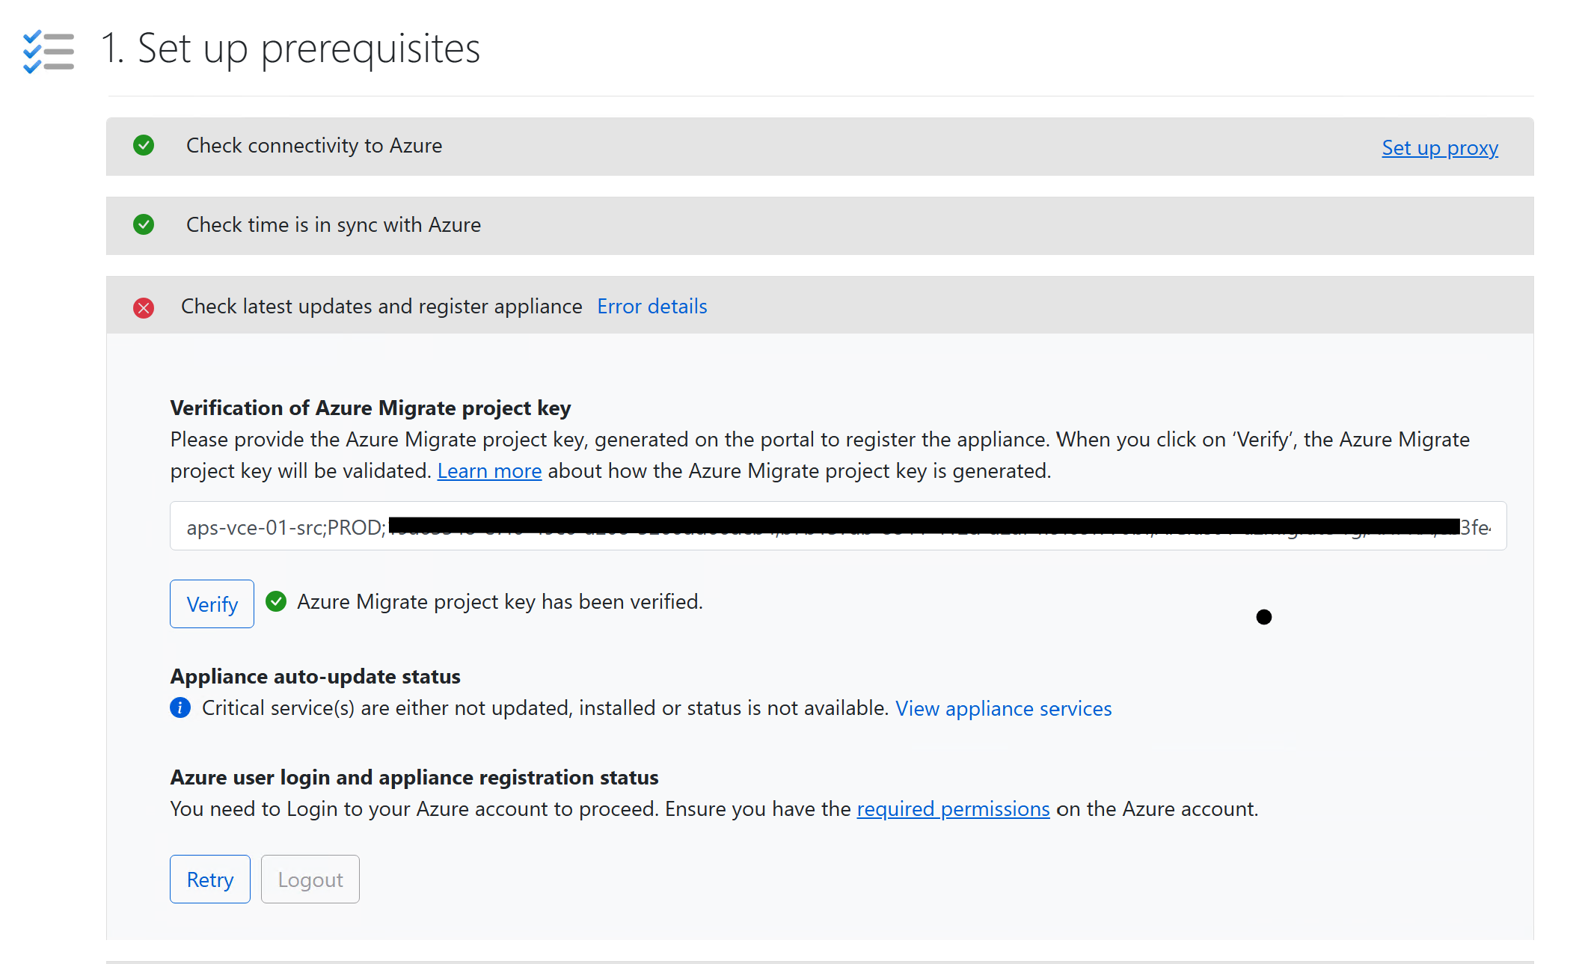Click green check beside connectivity to Azure
Screen dimensions: 1582x964
144,145
